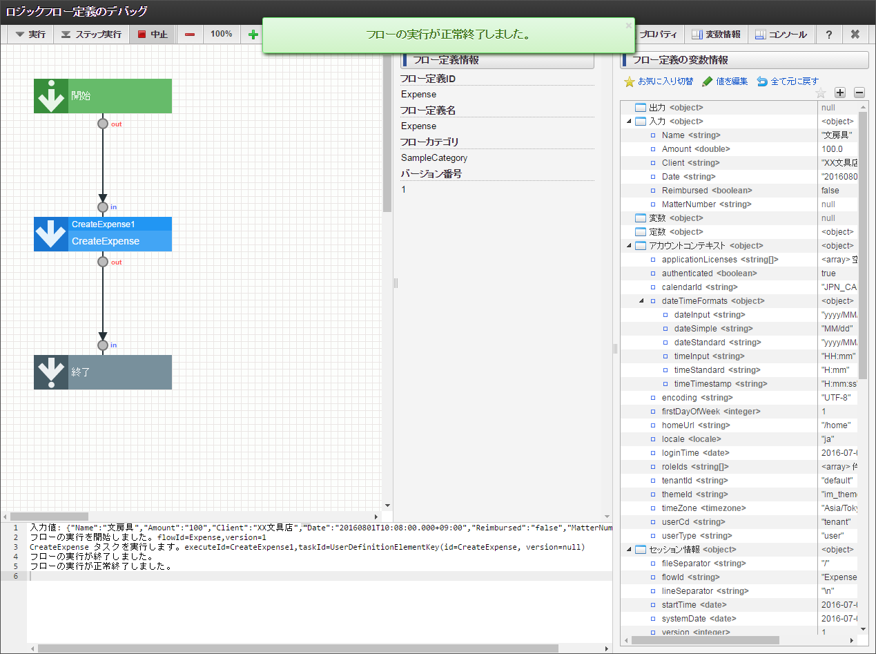Select the MatterNumber string variable row

click(739, 204)
